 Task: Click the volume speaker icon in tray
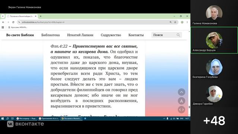pos(174,118)
